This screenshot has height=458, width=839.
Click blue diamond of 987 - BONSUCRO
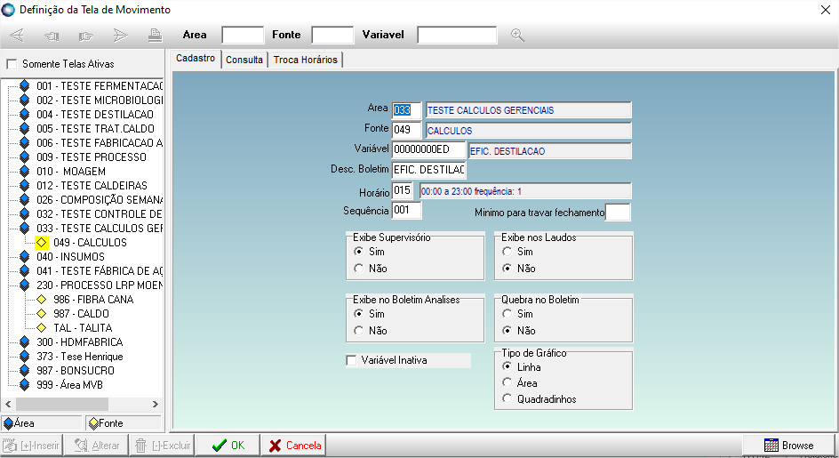tap(25, 370)
